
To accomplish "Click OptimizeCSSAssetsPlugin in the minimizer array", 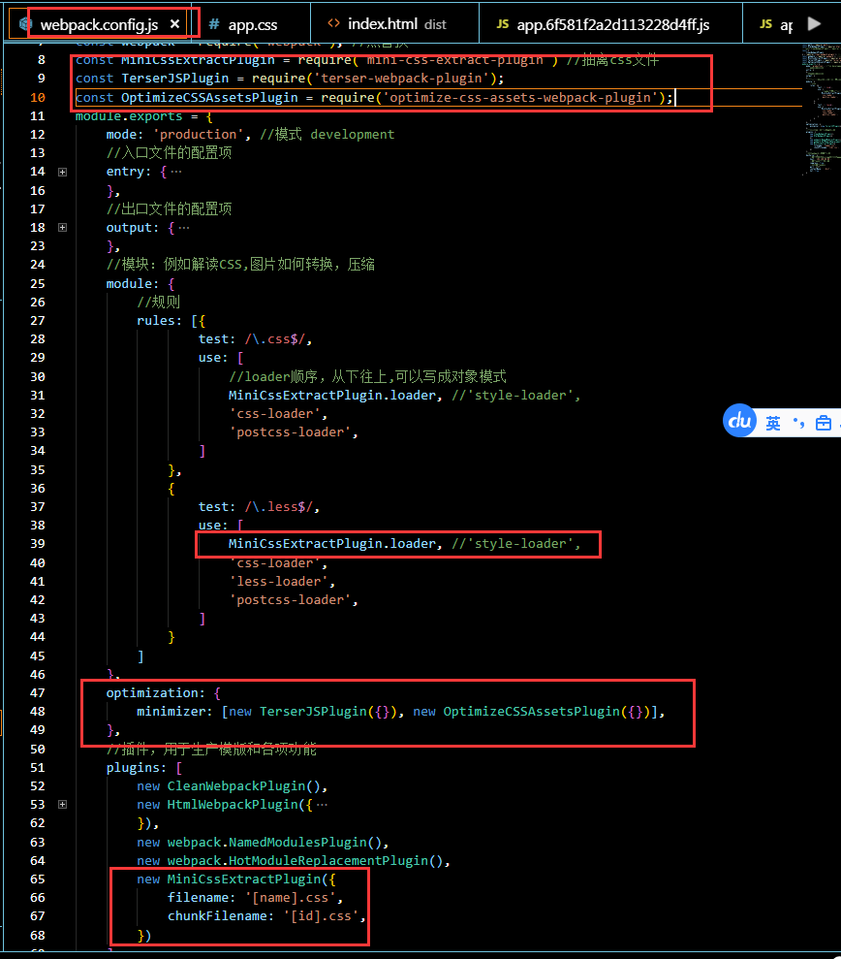I will point(531,712).
